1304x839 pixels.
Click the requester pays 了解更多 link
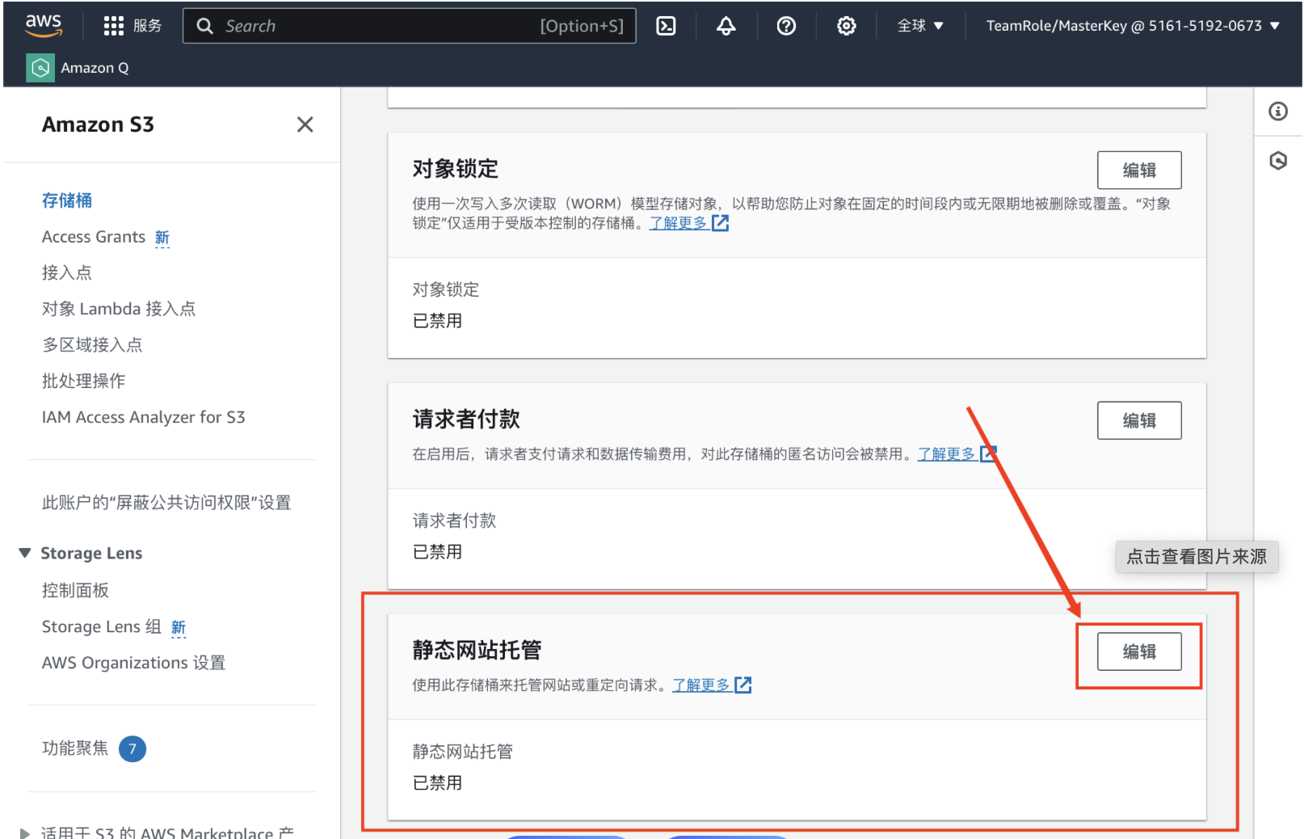(x=957, y=454)
